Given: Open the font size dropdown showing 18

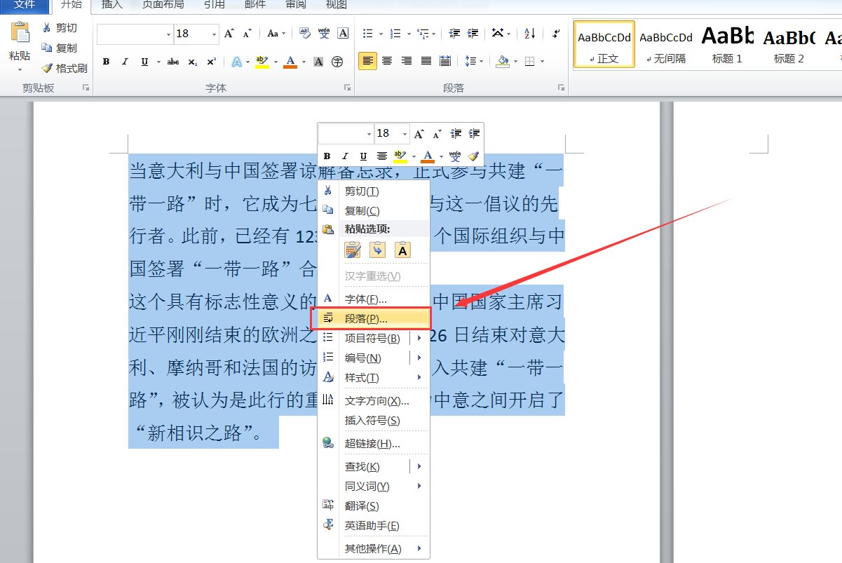Looking at the screenshot, I should (212, 34).
